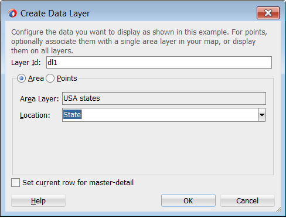
Task: Click the Create Data Layer title text
Action: pyautogui.click(x=55, y=13)
